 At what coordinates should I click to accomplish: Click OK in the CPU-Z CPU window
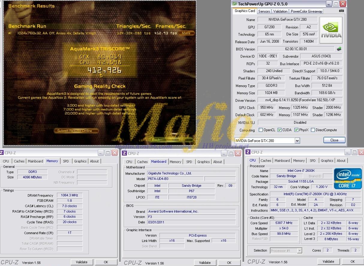353,261
